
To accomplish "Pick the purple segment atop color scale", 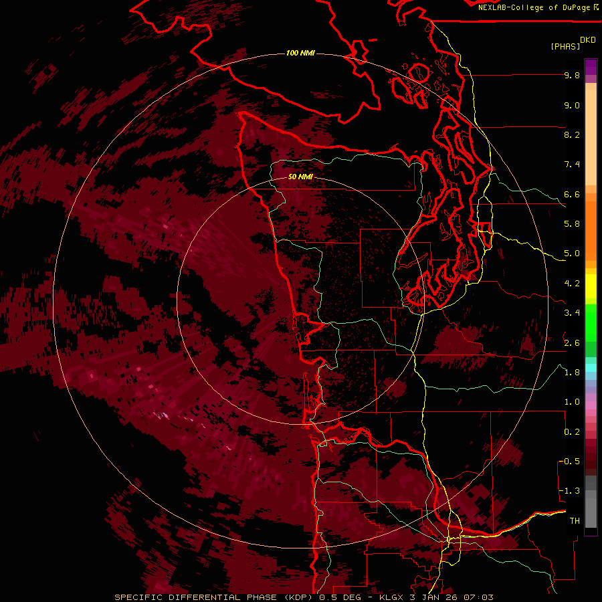I will (x=591, y=67).
